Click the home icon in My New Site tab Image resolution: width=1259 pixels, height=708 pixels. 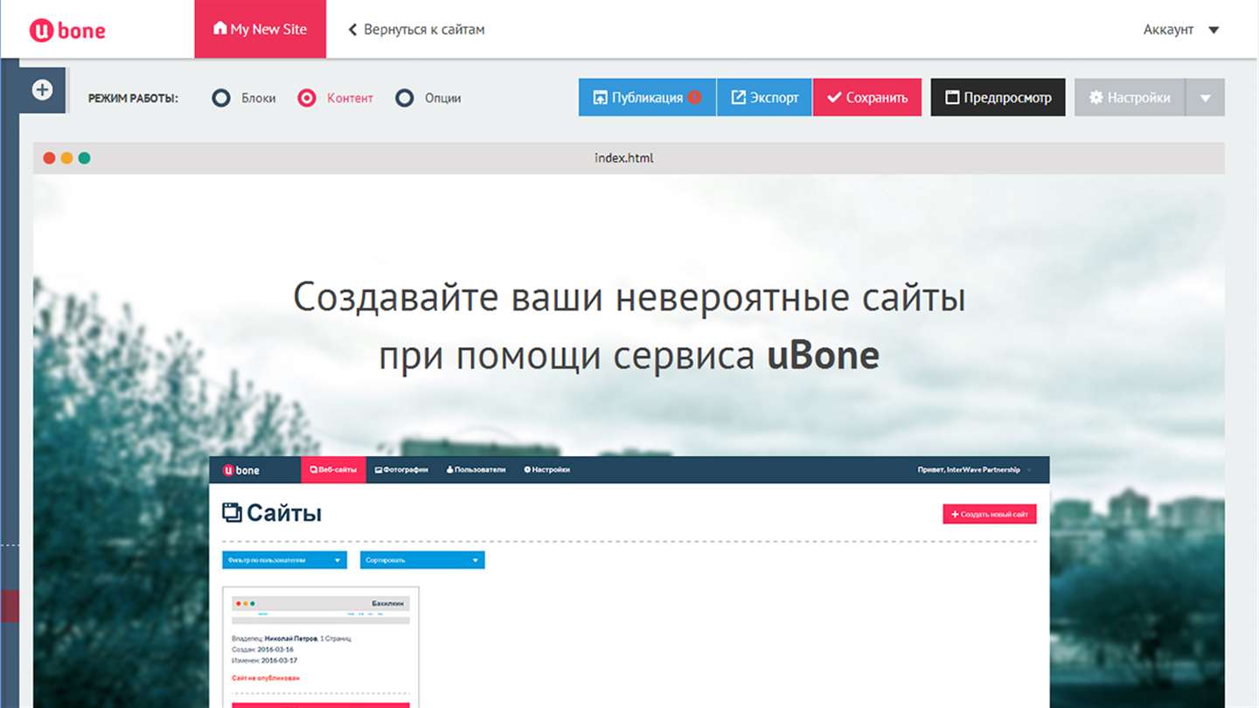tap(219, 28)
